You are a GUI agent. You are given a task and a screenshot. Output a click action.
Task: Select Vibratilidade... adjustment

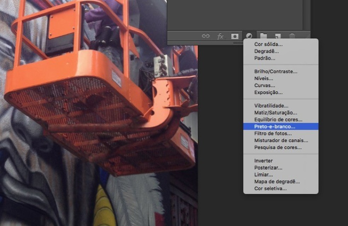(281, 106)
